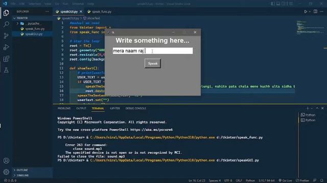Click Ln 16, Col 23 in status bar
This screenshot has height=183, width=327.
pos(197,180)
